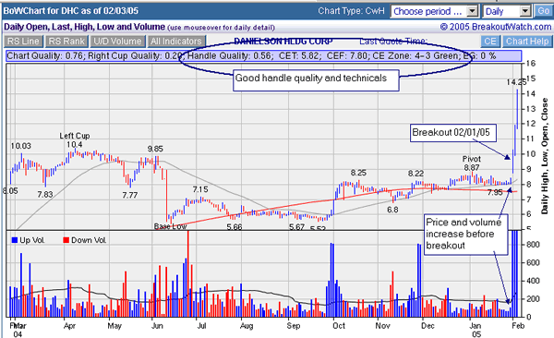The height and width of the screenshot is (338, 554).
Task: Click the RS Line button
Action: [x=23, y=42]
